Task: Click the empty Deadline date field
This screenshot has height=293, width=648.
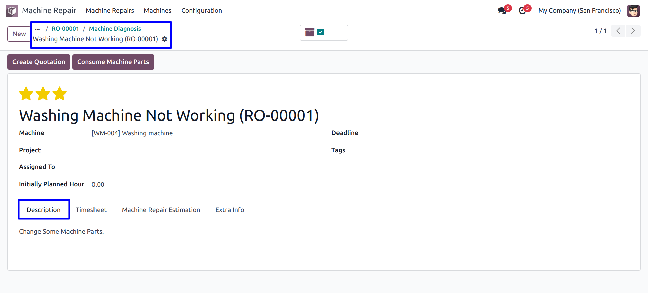Action: 516,133
